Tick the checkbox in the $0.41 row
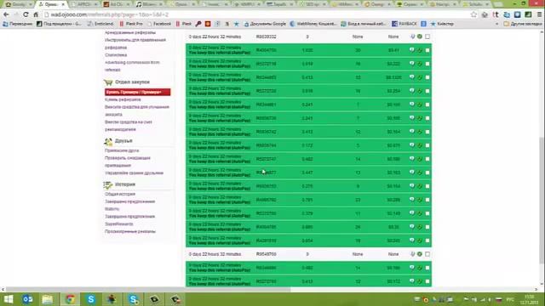Image resolution: width=545 pixels, height=306 pixels. point(427,50)
